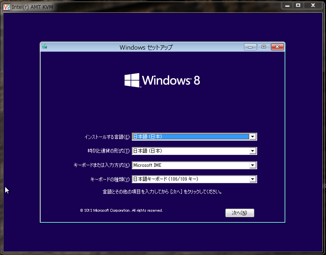Click the Windows セットアップ title text
This screenshot has height=255, width=326.
click(146, 47)
